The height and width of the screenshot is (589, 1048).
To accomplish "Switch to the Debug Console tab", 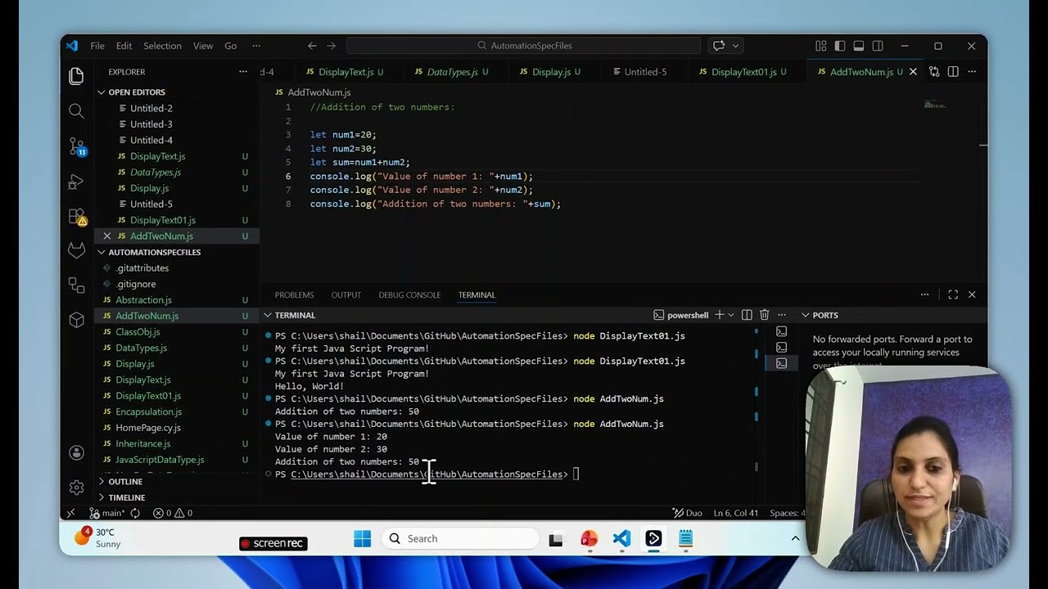I will 409,294.
